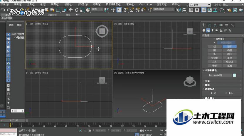Viewport: 244px width, 136px height.
Task: Select the 中心 creation method radio
Action: 226,93
